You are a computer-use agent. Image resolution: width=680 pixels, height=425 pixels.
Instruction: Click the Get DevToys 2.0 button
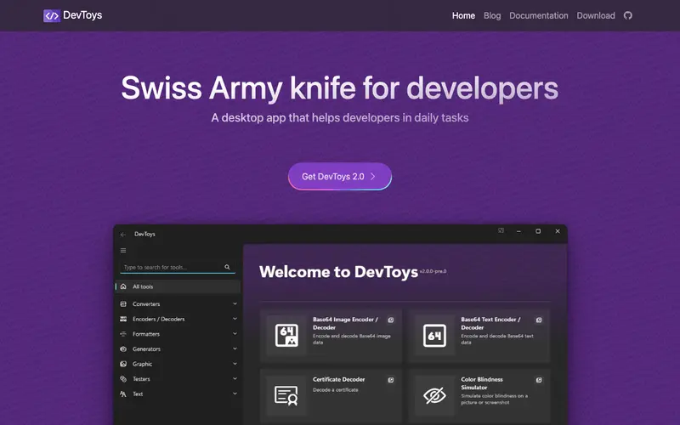coord(339,177)
